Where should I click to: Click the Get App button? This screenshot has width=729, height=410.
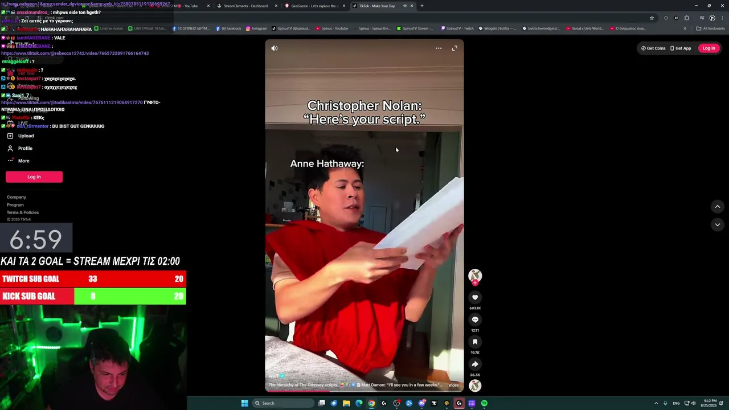tap(681, 48)
